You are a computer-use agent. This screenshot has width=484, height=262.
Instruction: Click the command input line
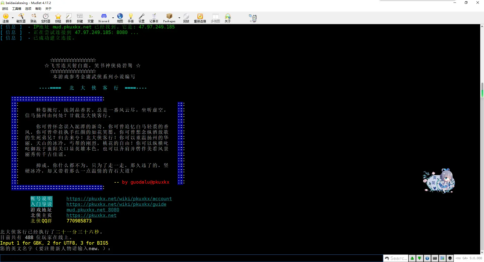(x=191, y=258)
